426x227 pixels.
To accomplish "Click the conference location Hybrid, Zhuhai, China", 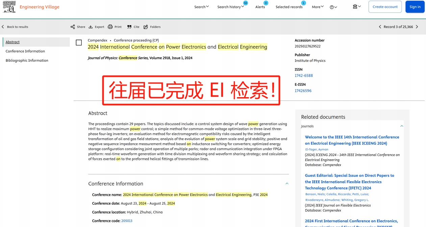I will (127, 212).
